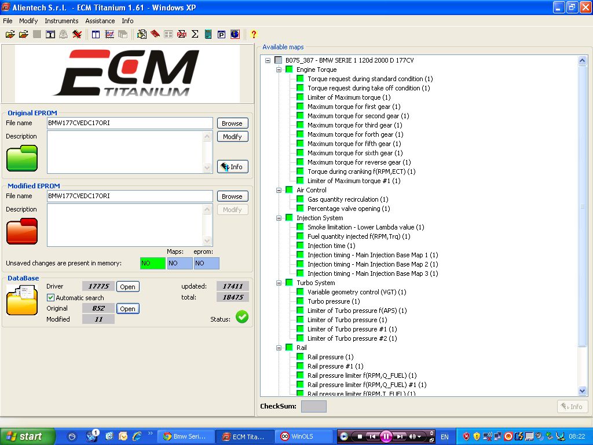Screen dimensions: 593x445
Task: Click the red chip toolbar icon
Action: 155,34
